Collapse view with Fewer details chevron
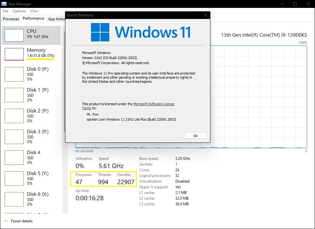Viewport: 315px width, 229px height. 6,221
